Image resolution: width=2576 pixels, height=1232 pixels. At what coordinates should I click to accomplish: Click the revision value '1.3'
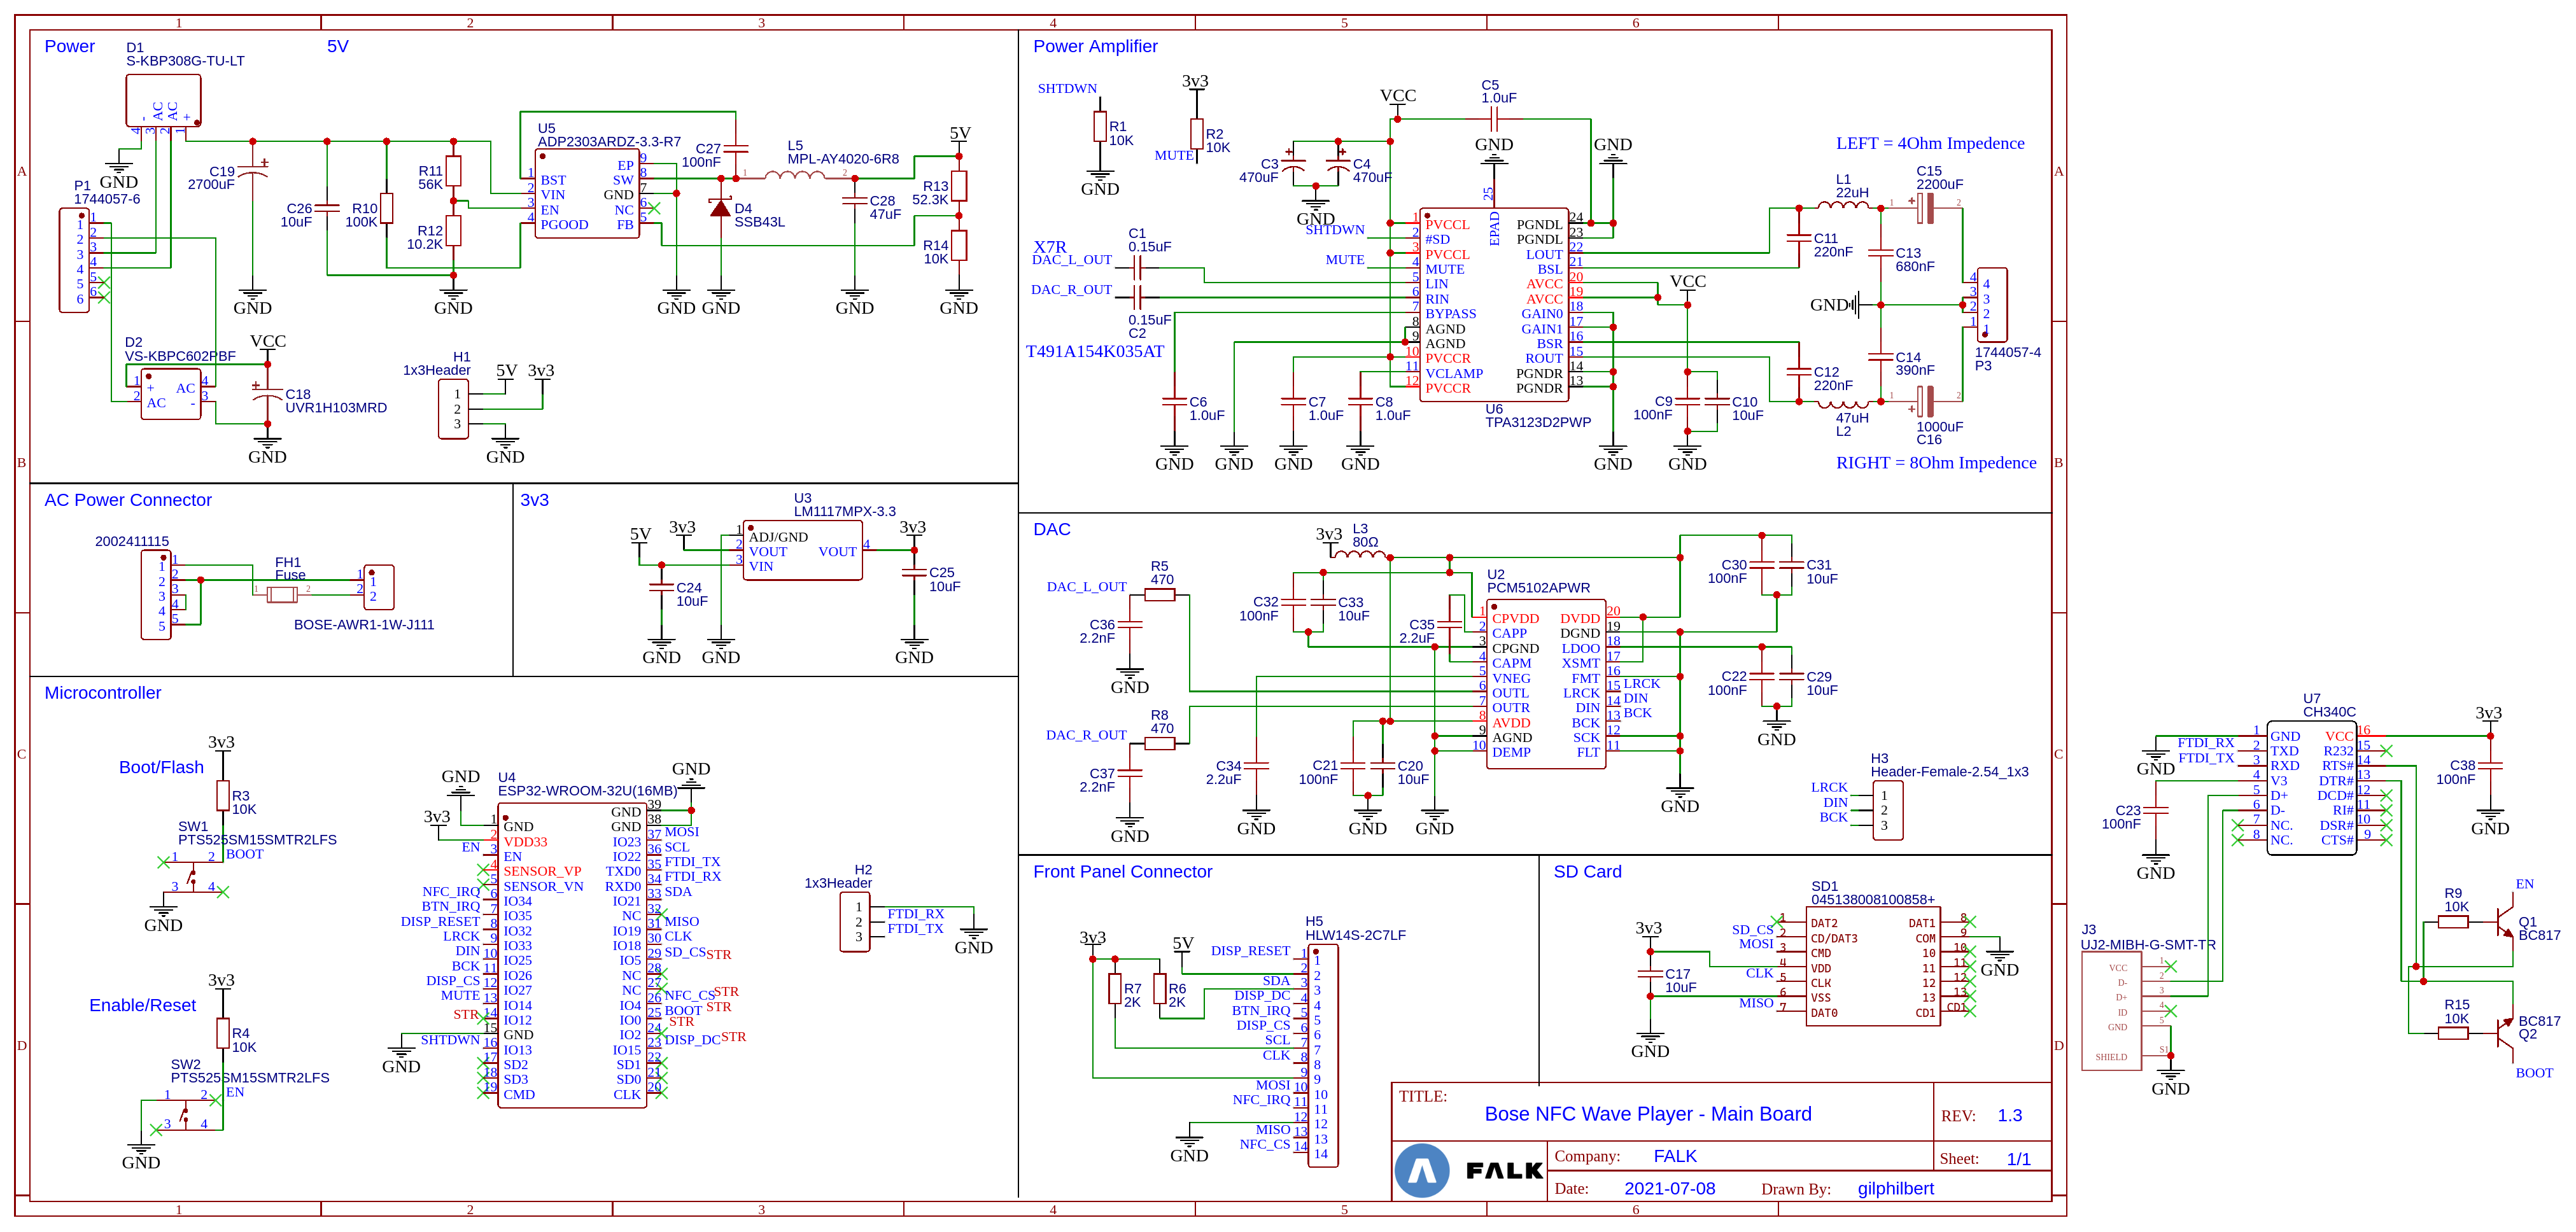click(2009, 1115)
